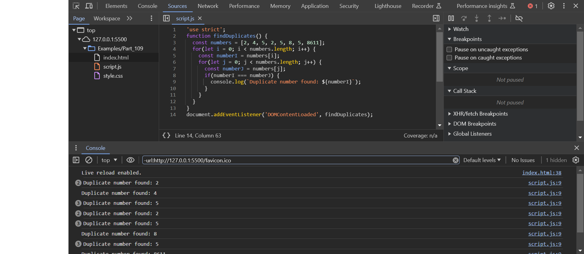Open the Workspace tab in navigator
The height and width of the screenshot is (254, 584).
click(107, 18)
